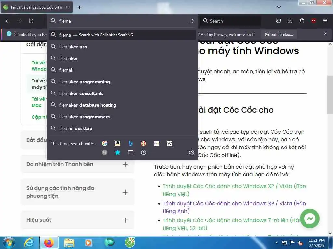Click in the 'filema' address bar field

[122, 21]
